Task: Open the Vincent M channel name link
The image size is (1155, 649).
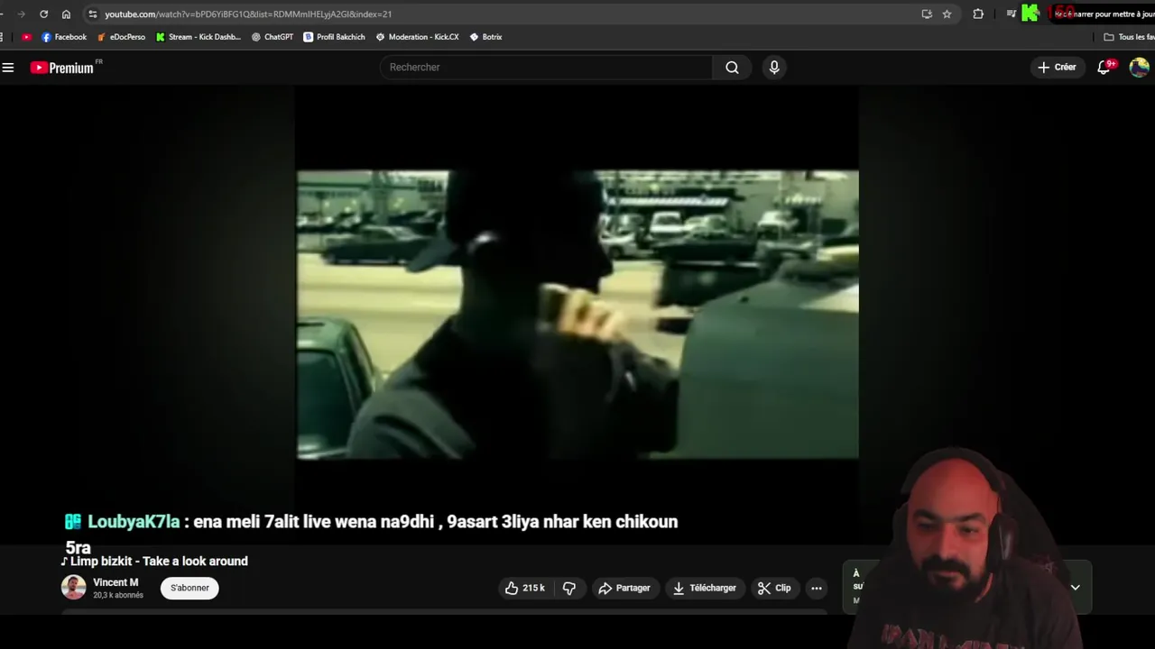Action: (x=115, y=582)
